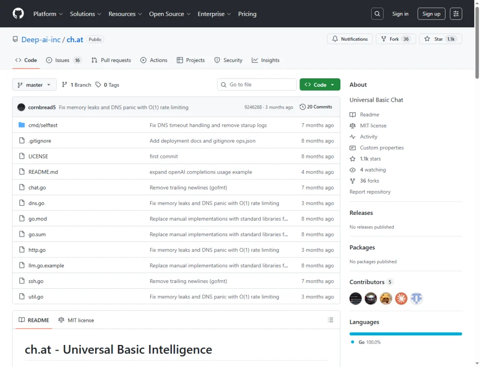
Task: Toggle Notifications for this repository
Action: [350, 39]
